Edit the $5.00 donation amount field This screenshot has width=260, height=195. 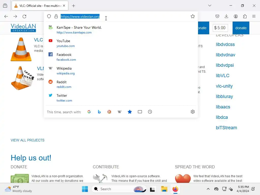point(220,28)
